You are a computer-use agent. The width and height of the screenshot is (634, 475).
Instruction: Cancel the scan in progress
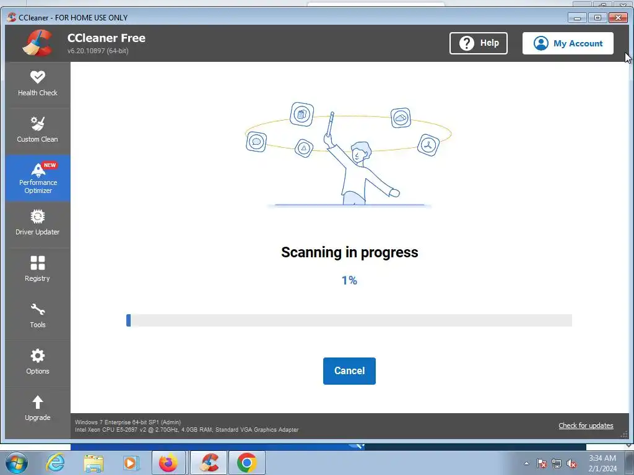tap(349, 371)
